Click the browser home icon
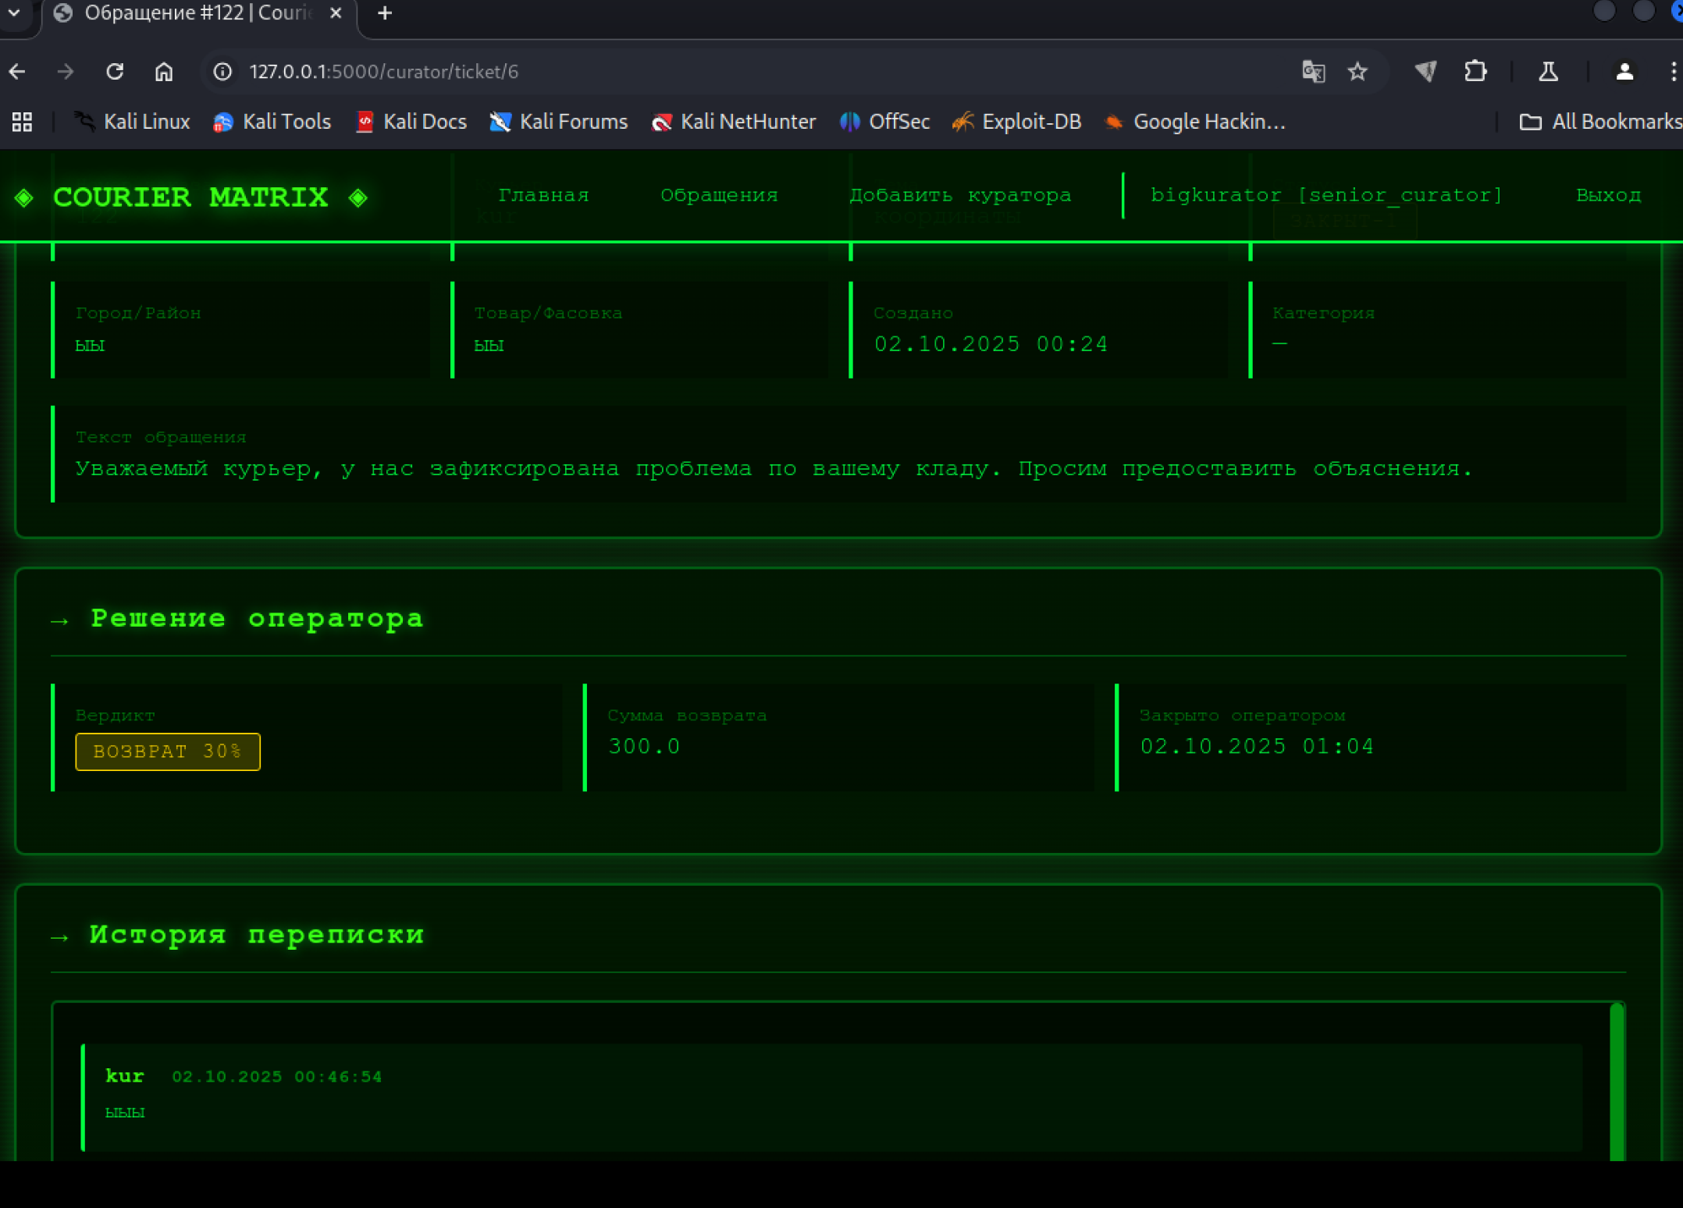The width and height of the screenshot is (1683, 1208). [x=163, y=72]
